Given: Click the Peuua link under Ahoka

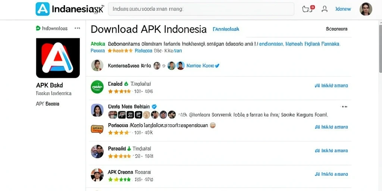Looking at the screenshot, I should [98, 51].
